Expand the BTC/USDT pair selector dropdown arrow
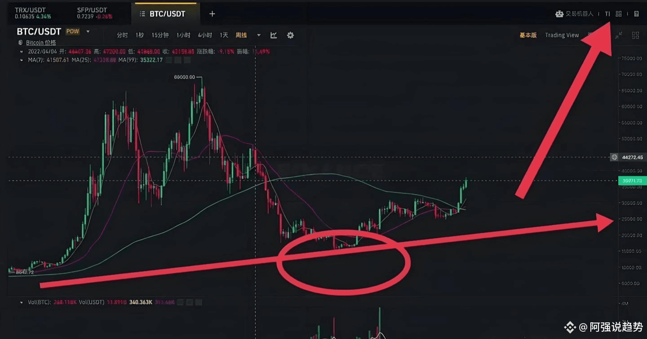Image resolution: width=647 pixels, height=339 pixels. click(88, 31)
